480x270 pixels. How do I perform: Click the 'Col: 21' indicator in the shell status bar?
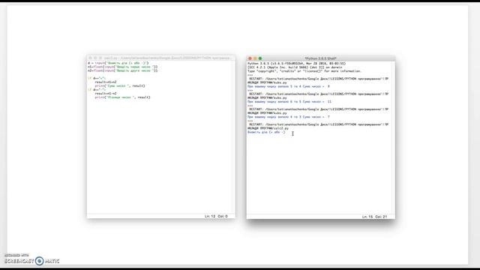point(381,217)
